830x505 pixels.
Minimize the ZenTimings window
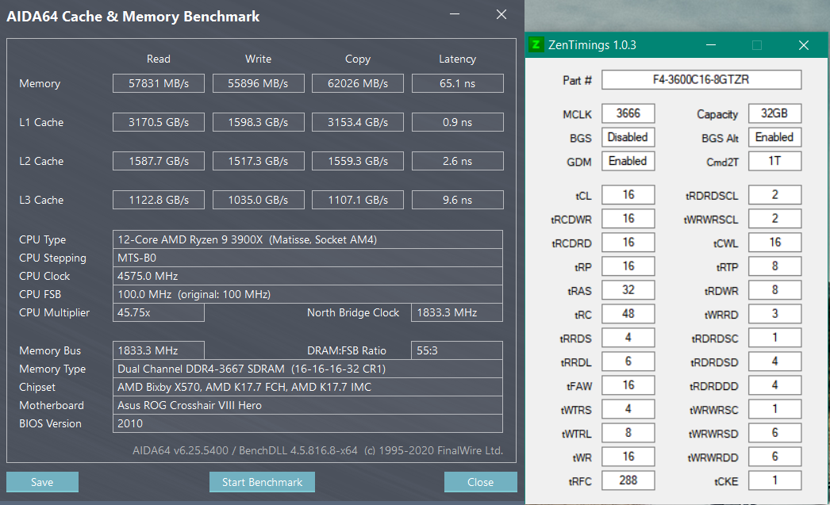pos(711,45)
